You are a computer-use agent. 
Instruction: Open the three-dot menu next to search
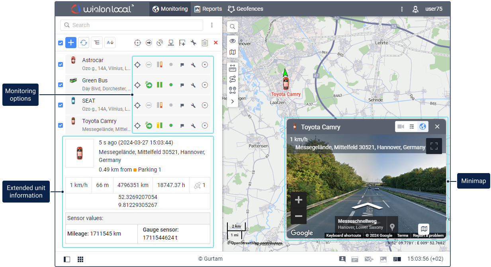tap(212, 25)
